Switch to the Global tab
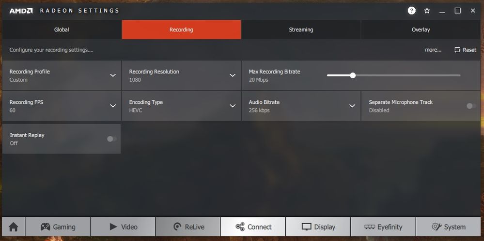Image resolution: width=484 pixels, height=241 pixels. pos(62,29)
